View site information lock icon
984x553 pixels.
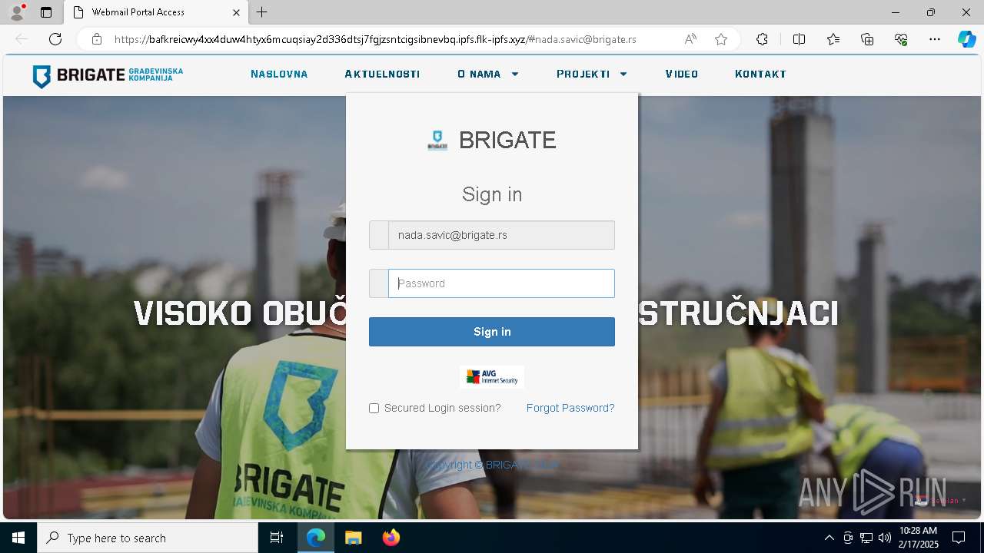pyautogui.click(x=97, y=39)
